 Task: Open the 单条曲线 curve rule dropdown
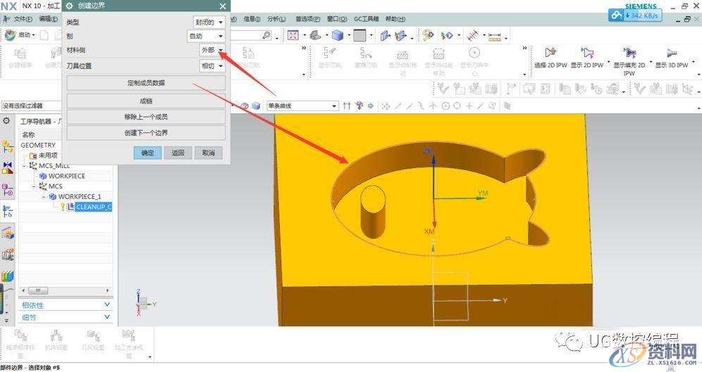[302, 106]
